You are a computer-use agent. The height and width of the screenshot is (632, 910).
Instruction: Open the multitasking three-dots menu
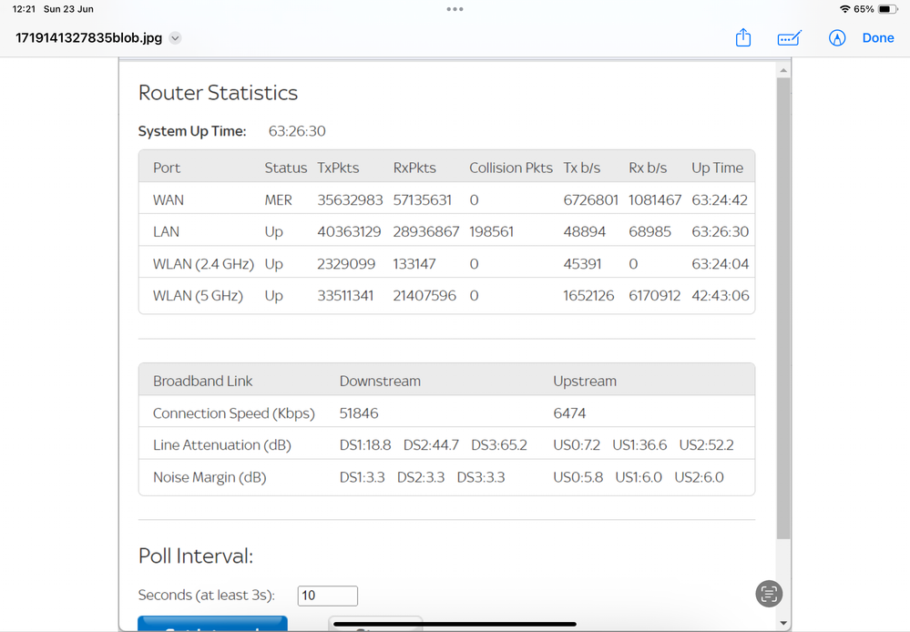(x=455, y=9)
